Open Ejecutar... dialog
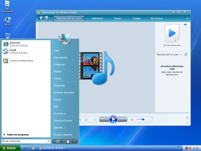Image resolution: width=201 pixels, height=151 pixels. pyautogui.click(x=59, y=127)
